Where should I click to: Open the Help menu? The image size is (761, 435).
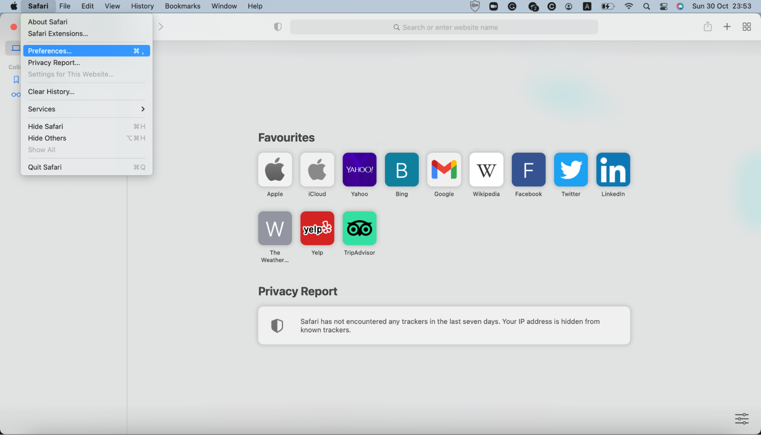(x=255, y=6)
